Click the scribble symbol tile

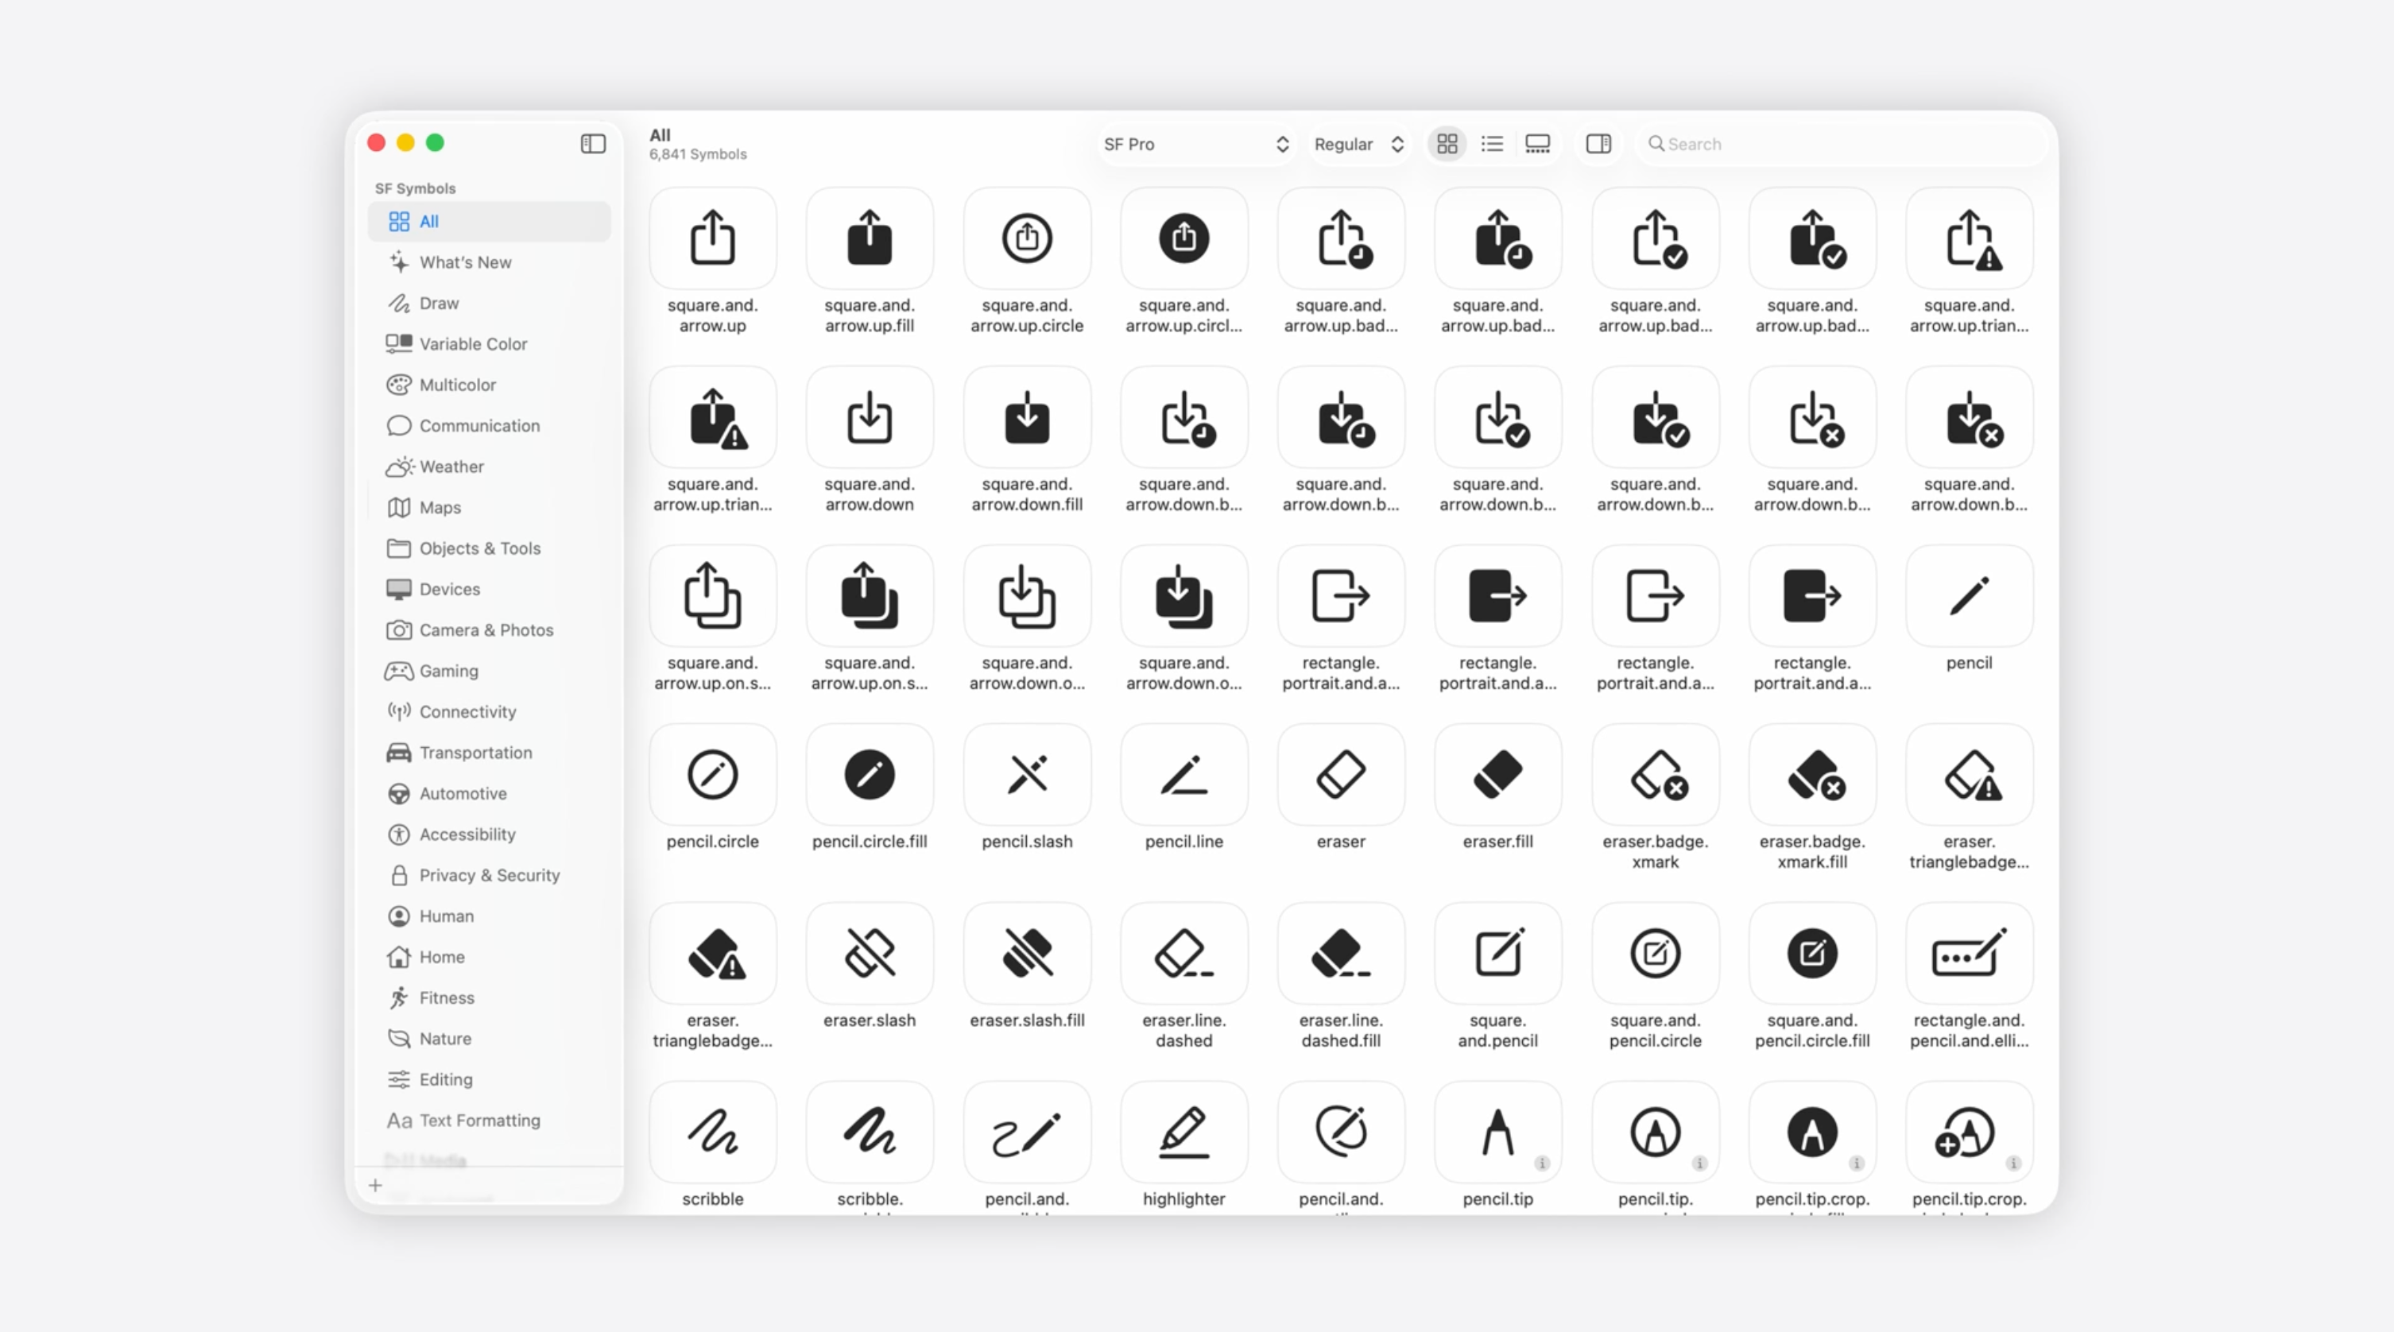(712, 1133)
